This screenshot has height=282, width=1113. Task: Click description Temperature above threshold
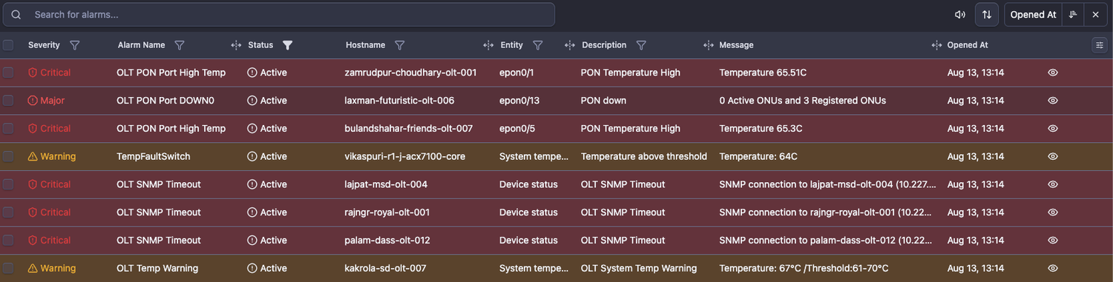[644, 157]
